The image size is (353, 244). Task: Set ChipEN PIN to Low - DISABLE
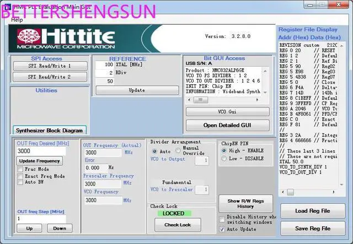(224, 159)
